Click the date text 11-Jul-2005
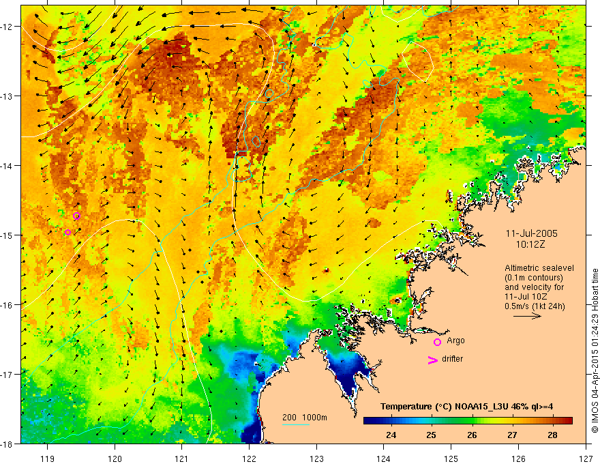The height and width of the screenshot is (464, 600). coord(532,233)
